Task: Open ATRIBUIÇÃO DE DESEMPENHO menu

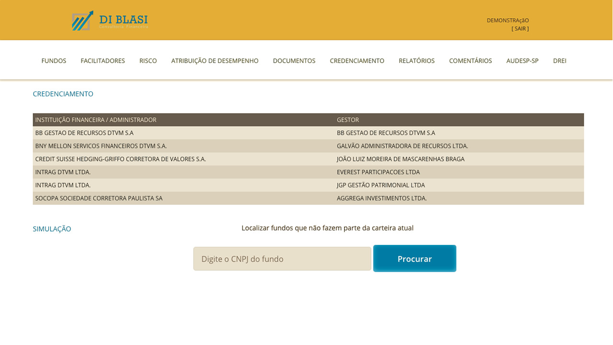Action: 215,61
